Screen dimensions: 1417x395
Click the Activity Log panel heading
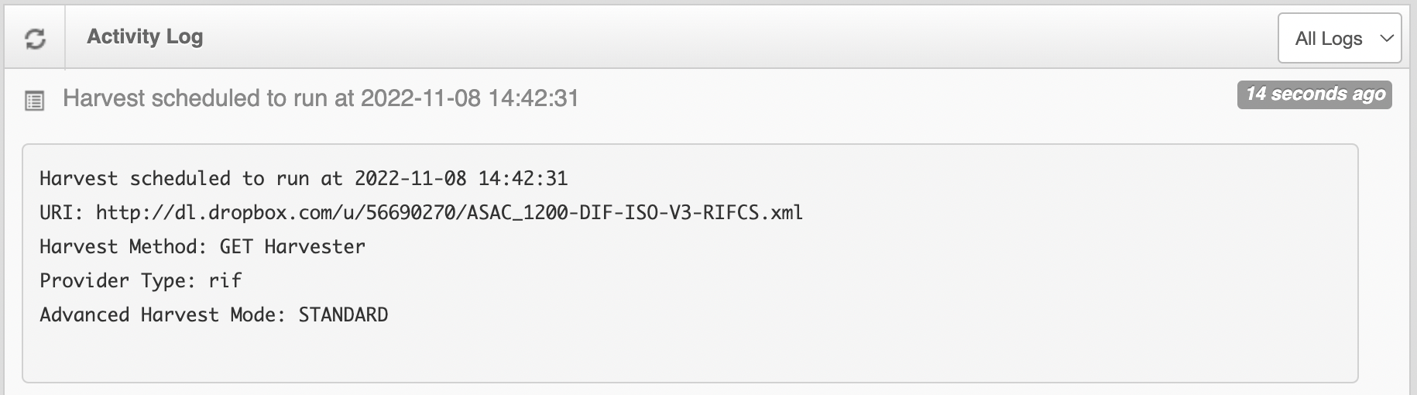click(x=145, y=36)
